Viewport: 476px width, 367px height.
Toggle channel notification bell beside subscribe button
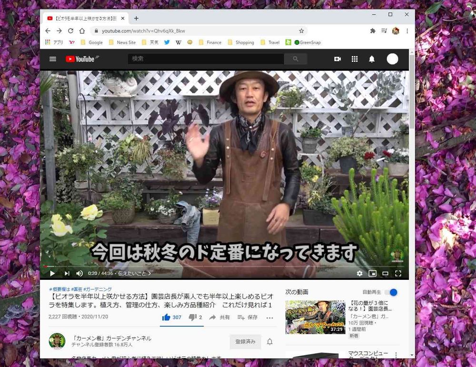click(x=270, y=342)
